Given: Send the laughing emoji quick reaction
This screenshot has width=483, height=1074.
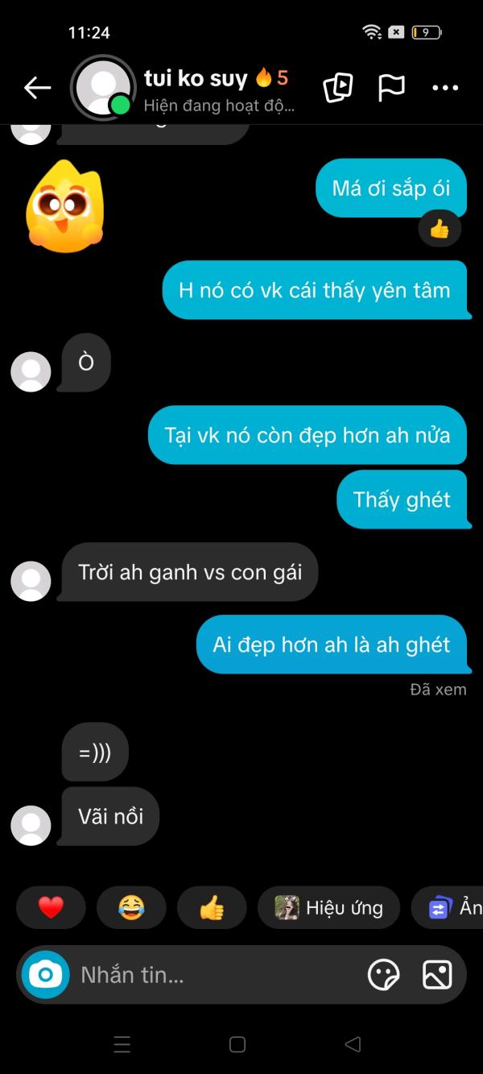Looking at the screenshot, I should point(131,908).
